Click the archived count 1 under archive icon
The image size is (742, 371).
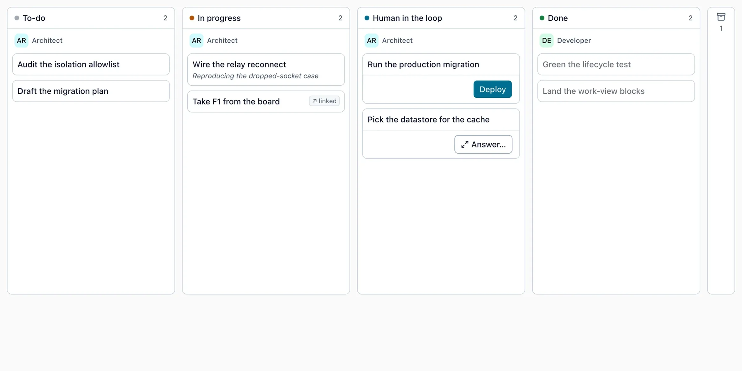721,28
